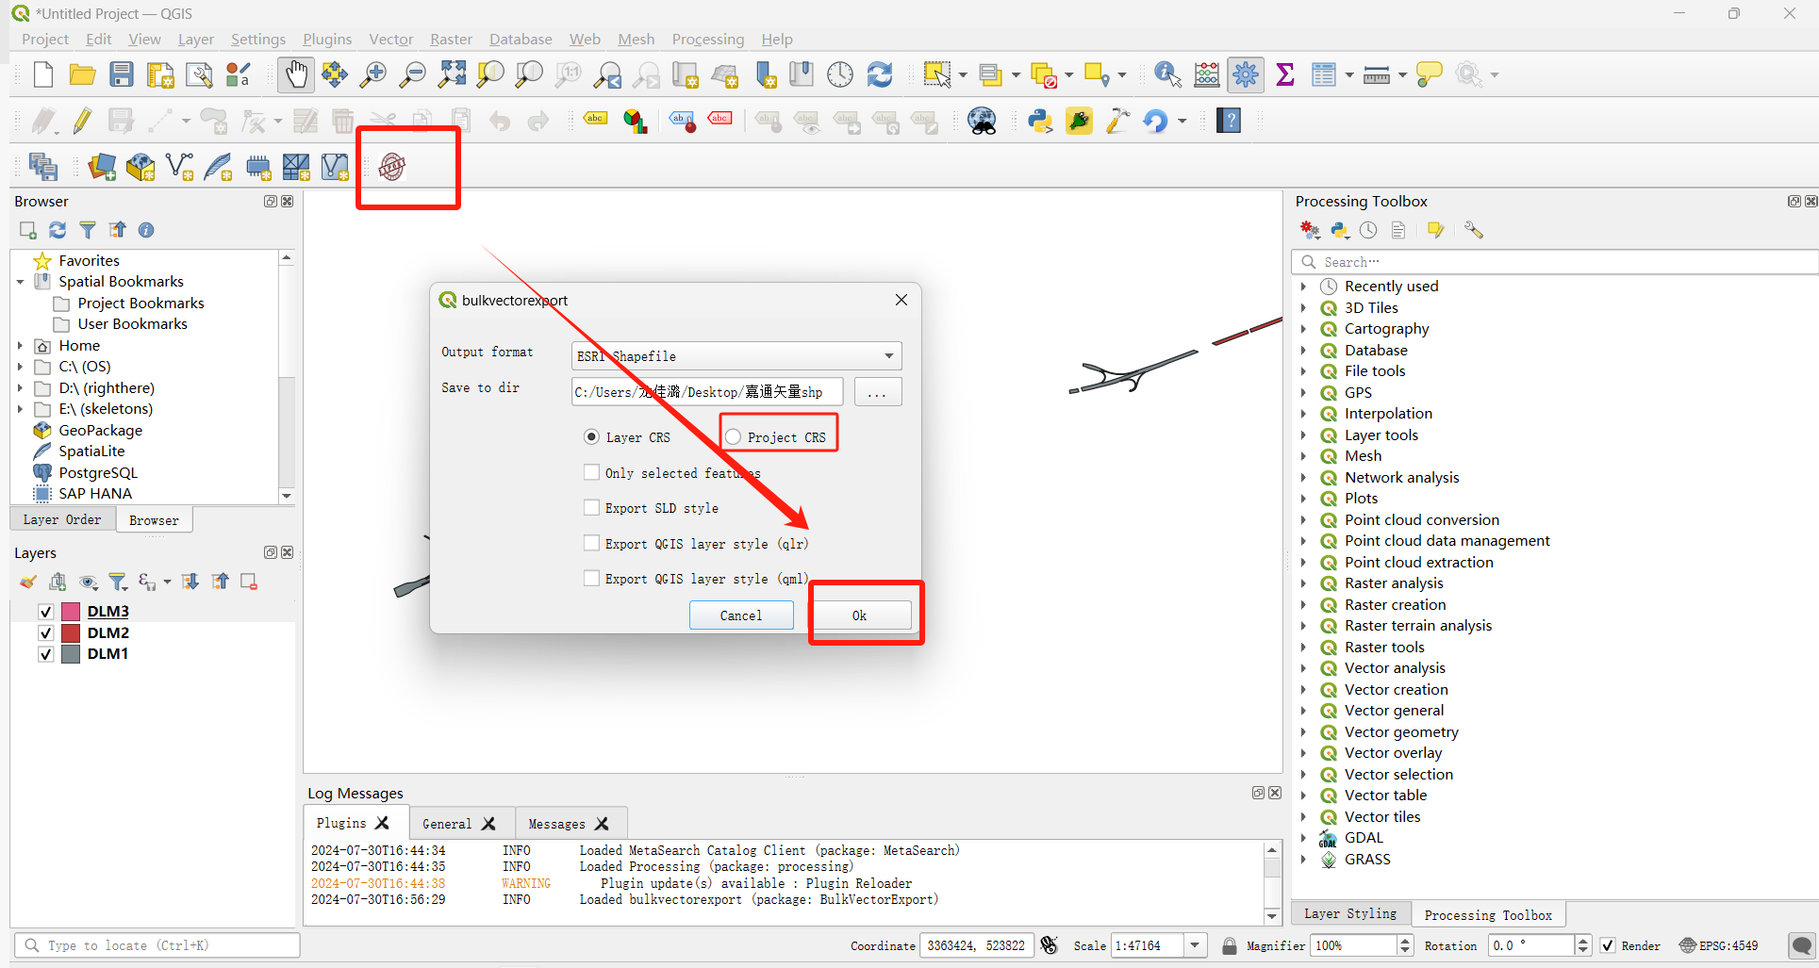The image size is (1819, 968).
Task: Enable Only selected features checkbox
Action: point(591,472)
